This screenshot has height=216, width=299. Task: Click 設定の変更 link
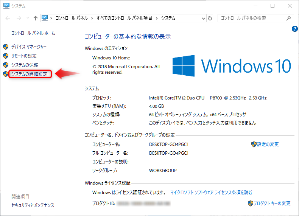coord(268,145)
